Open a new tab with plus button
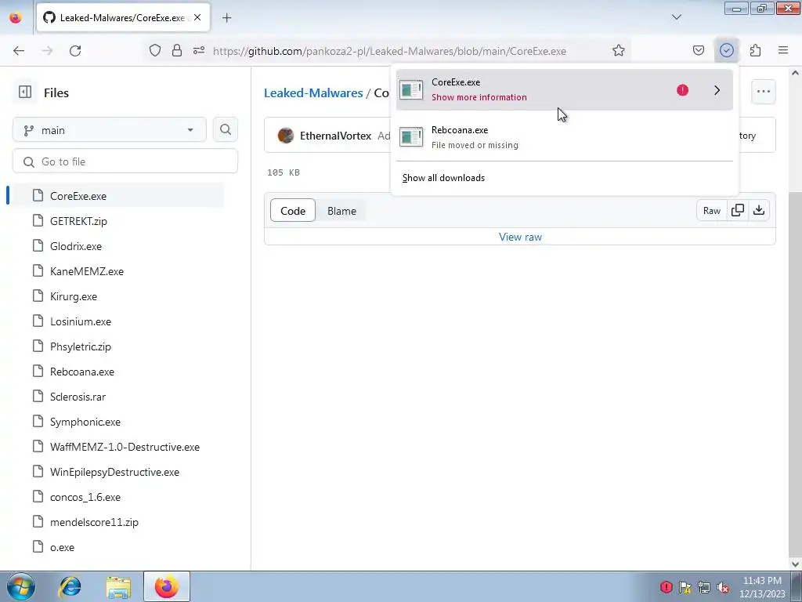Screen dimensions: 802x602 226,18
